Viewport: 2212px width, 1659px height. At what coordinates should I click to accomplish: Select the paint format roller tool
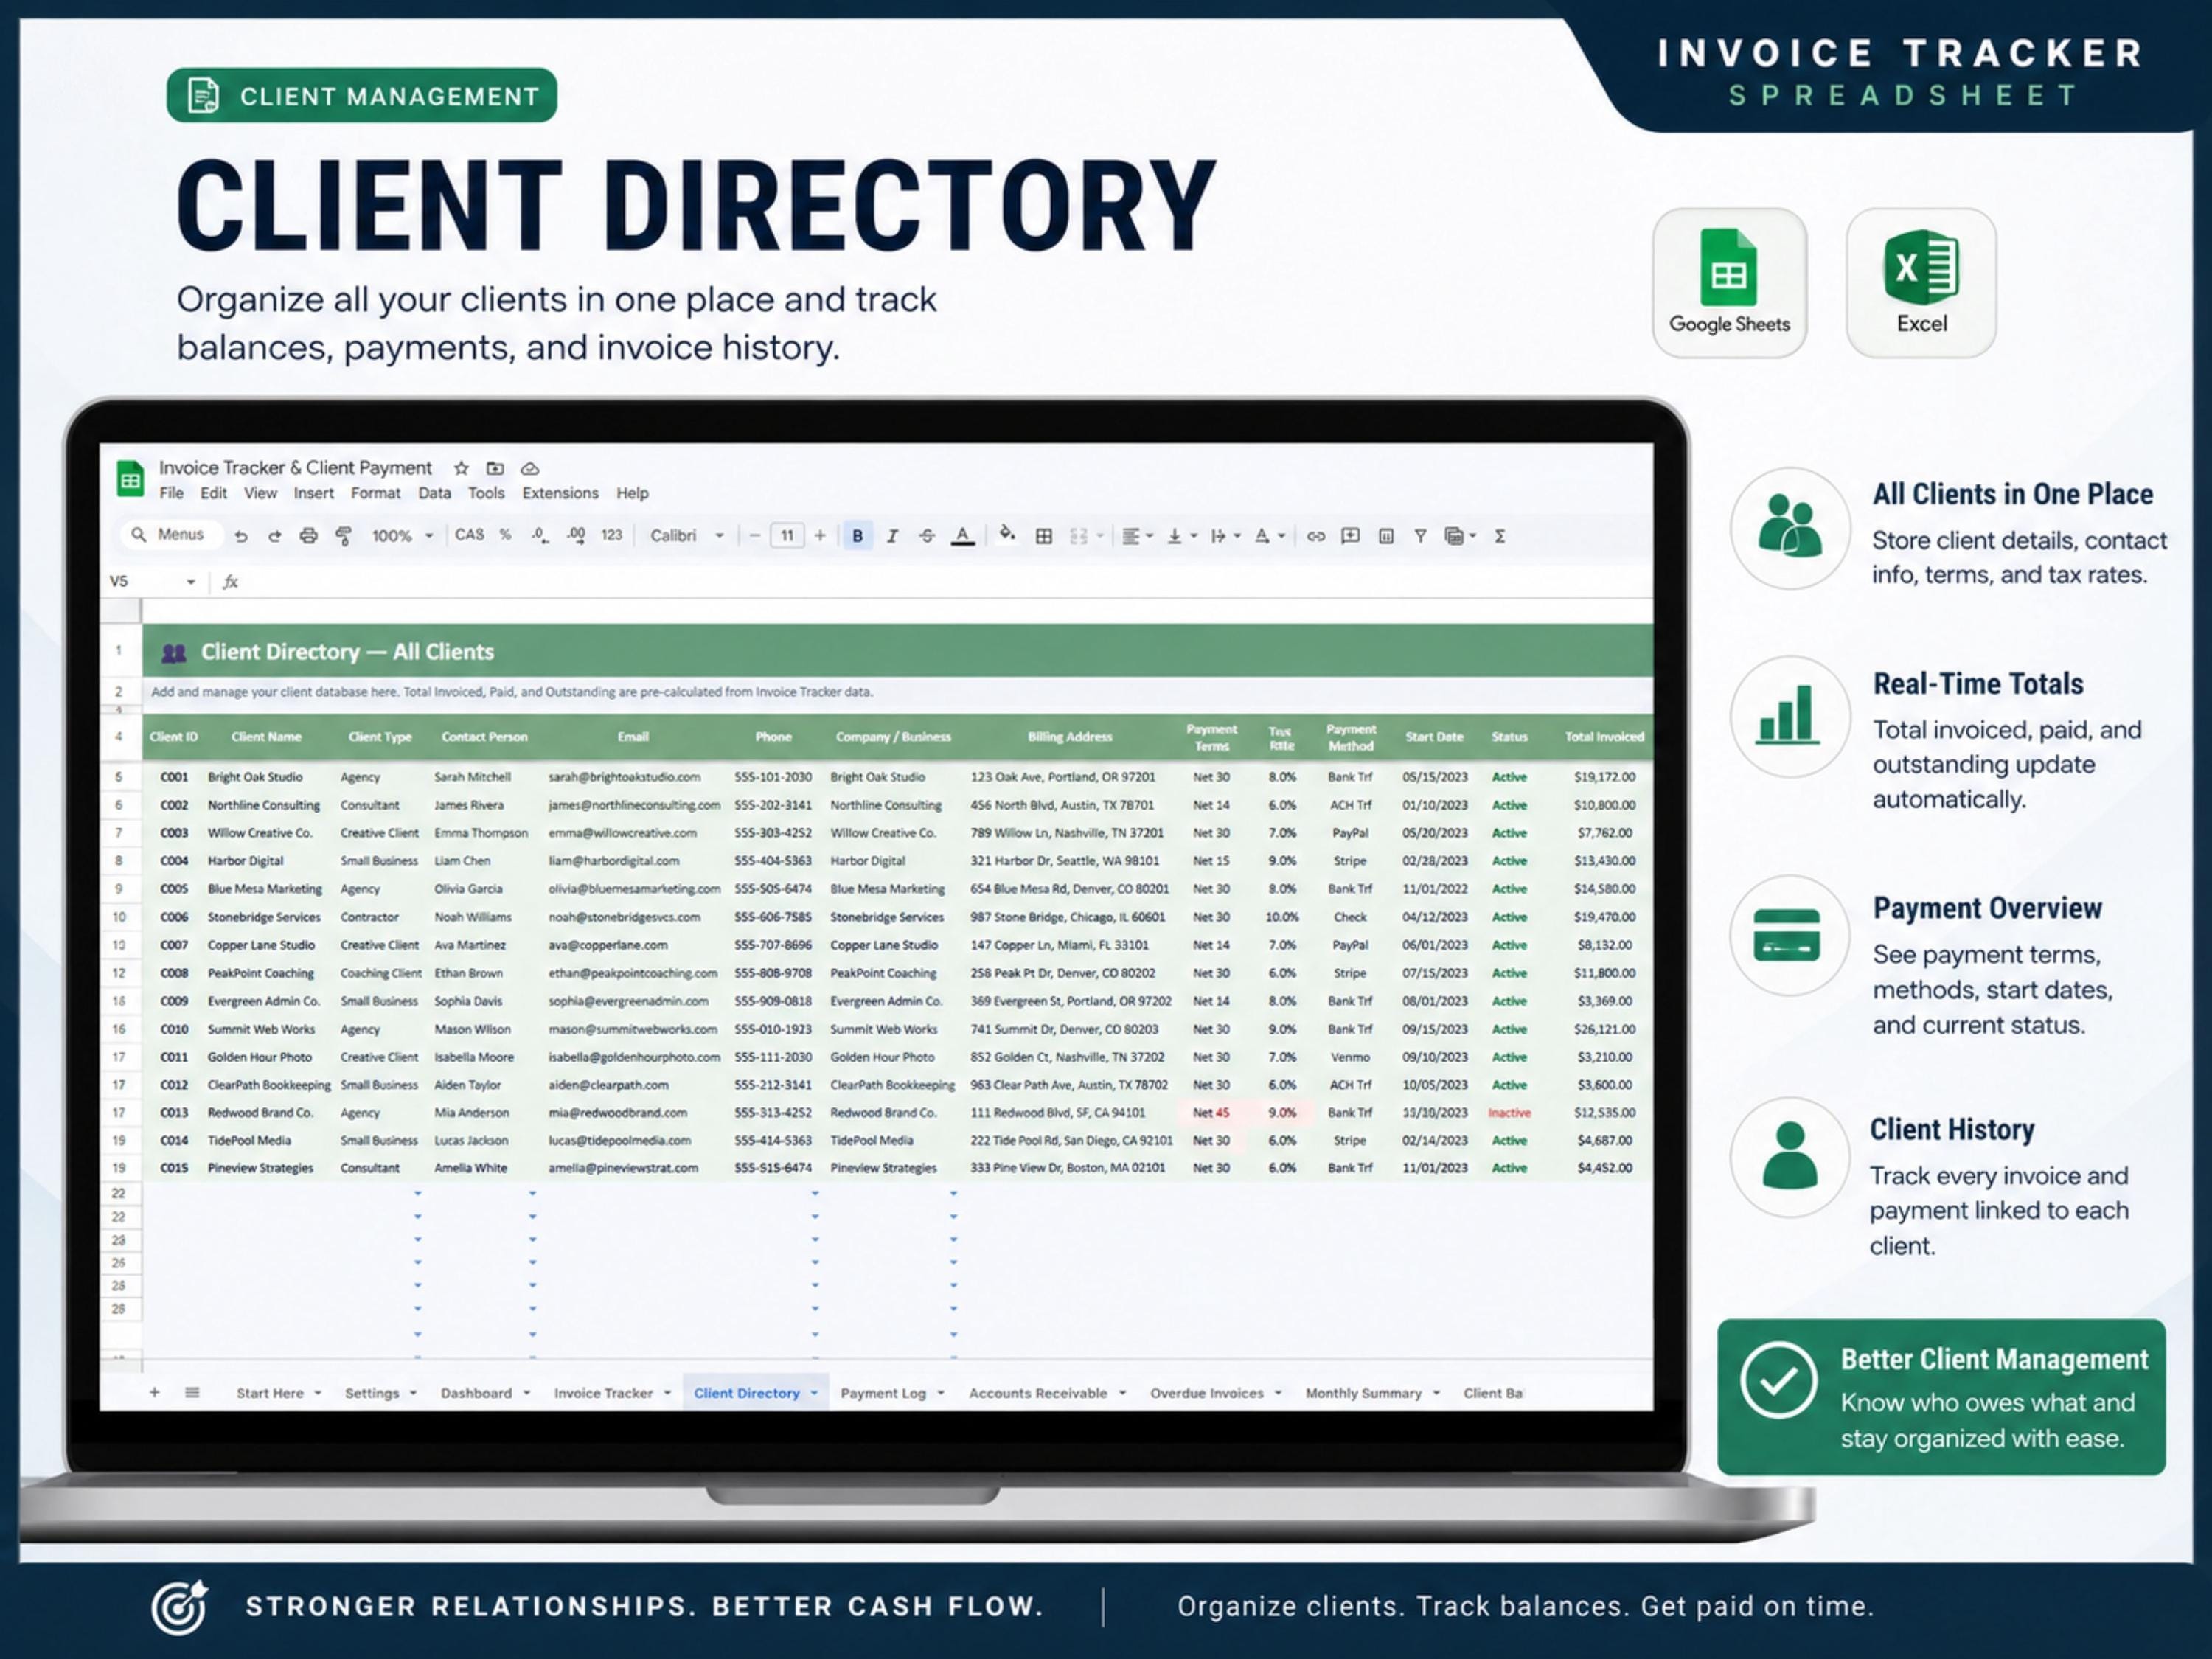coord(343,536)
